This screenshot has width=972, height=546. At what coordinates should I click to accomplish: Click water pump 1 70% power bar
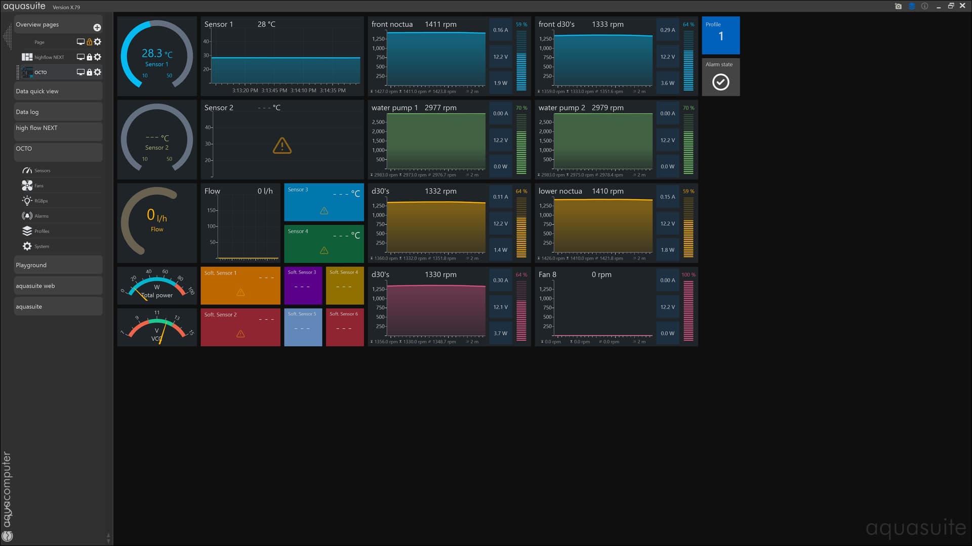521,145
